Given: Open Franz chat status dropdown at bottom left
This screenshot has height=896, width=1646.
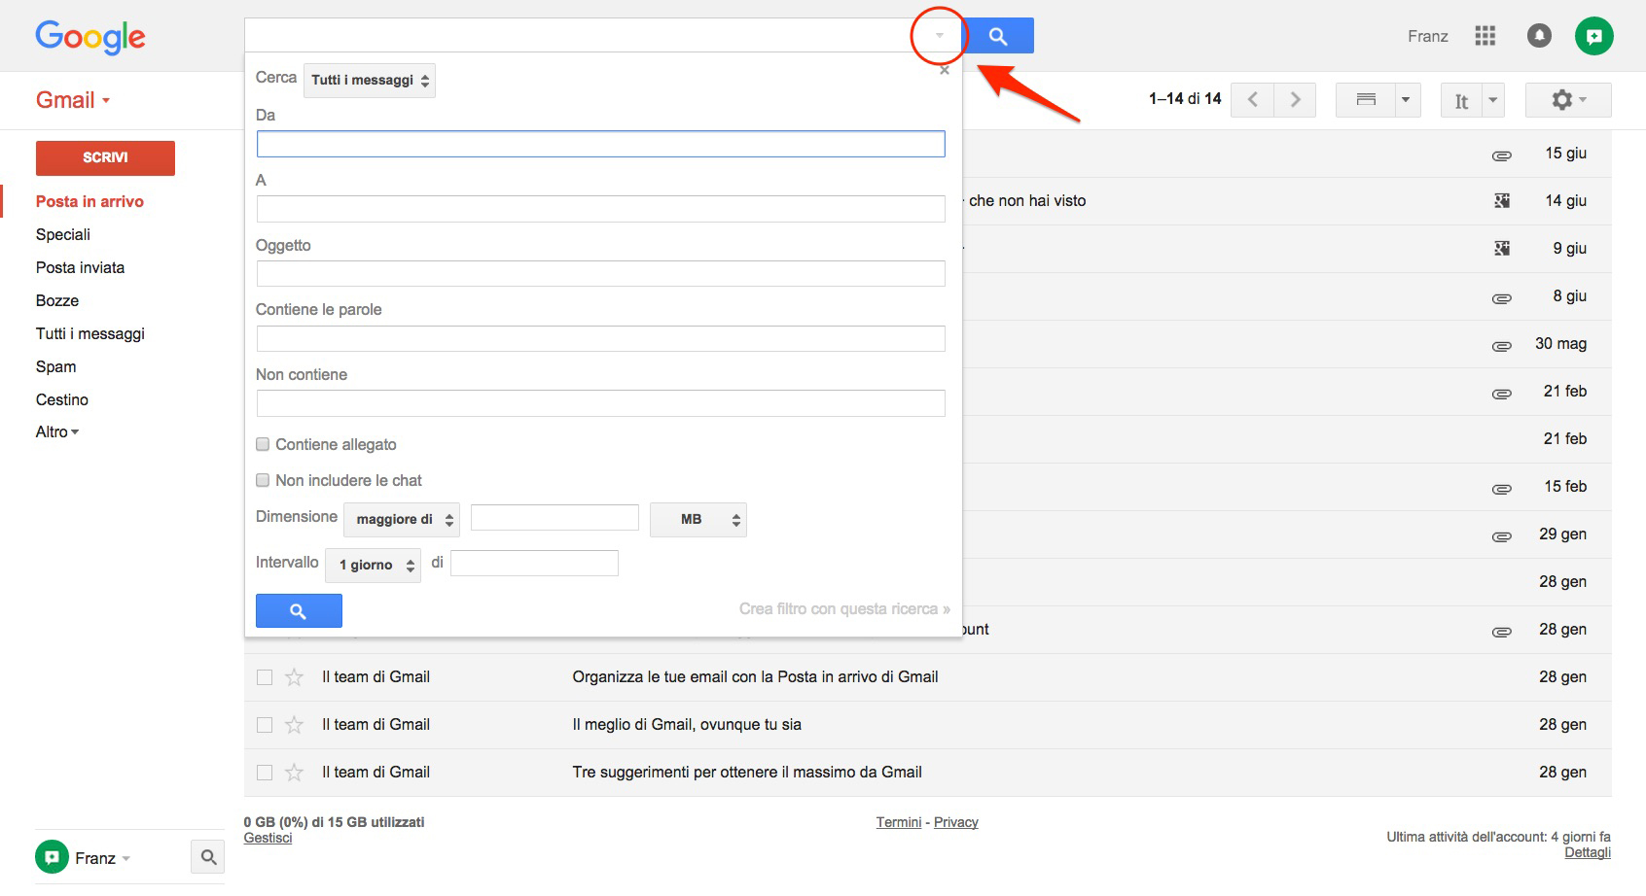Looking at the screenshot, I should click(x=126, y=858).
